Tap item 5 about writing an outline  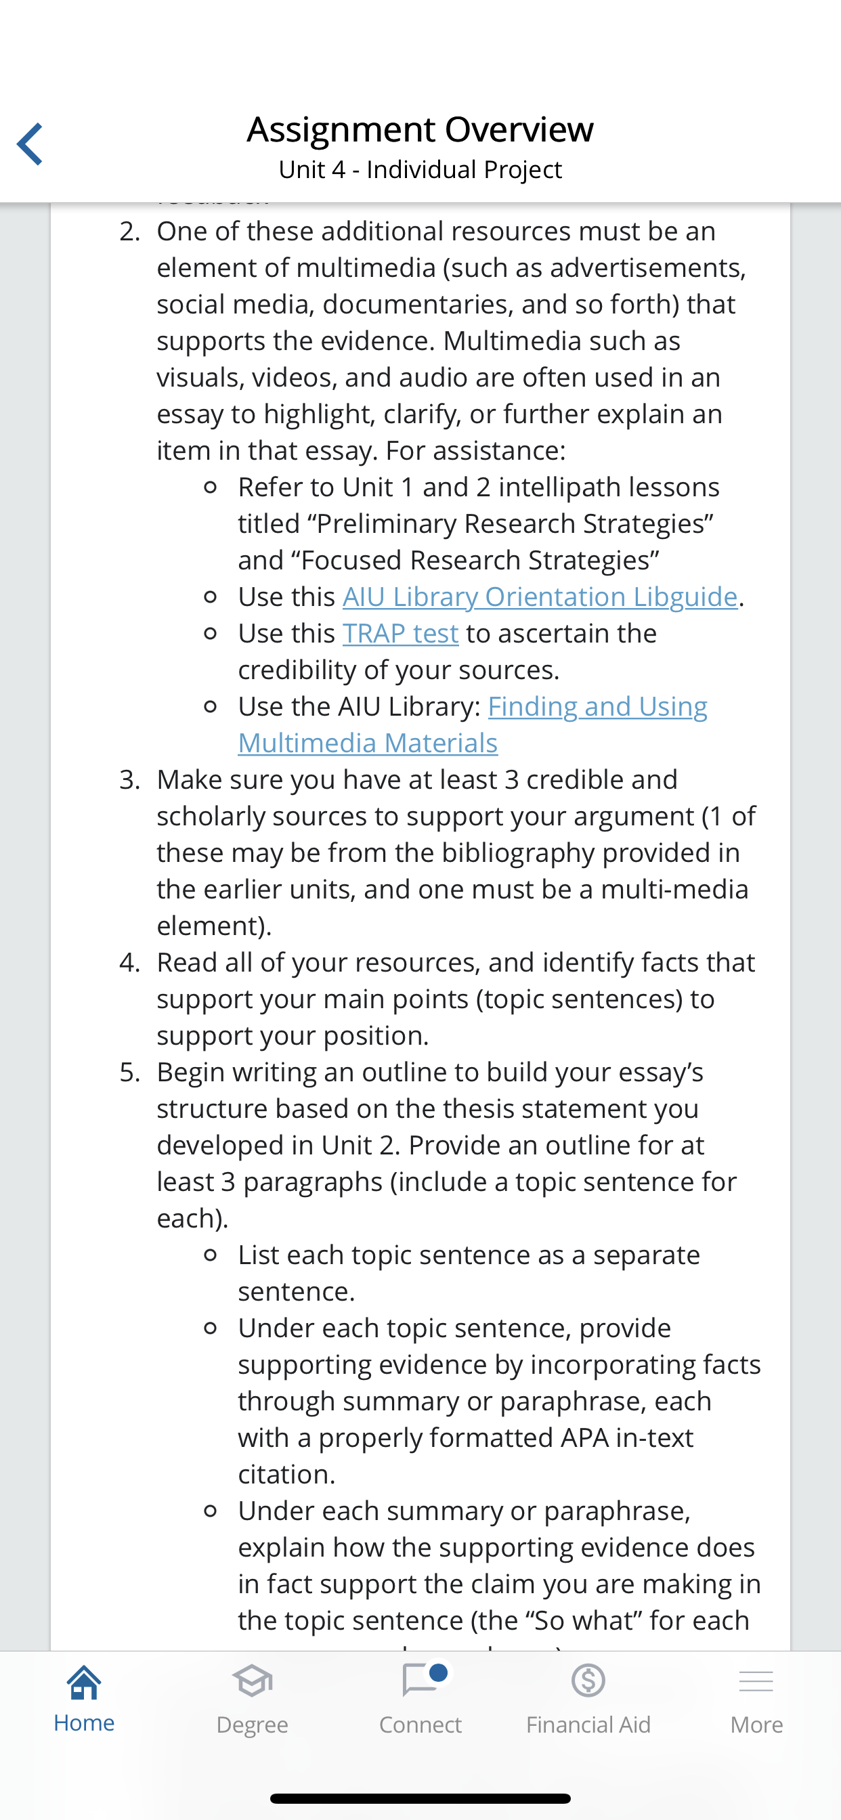[x=439, y=1144]
